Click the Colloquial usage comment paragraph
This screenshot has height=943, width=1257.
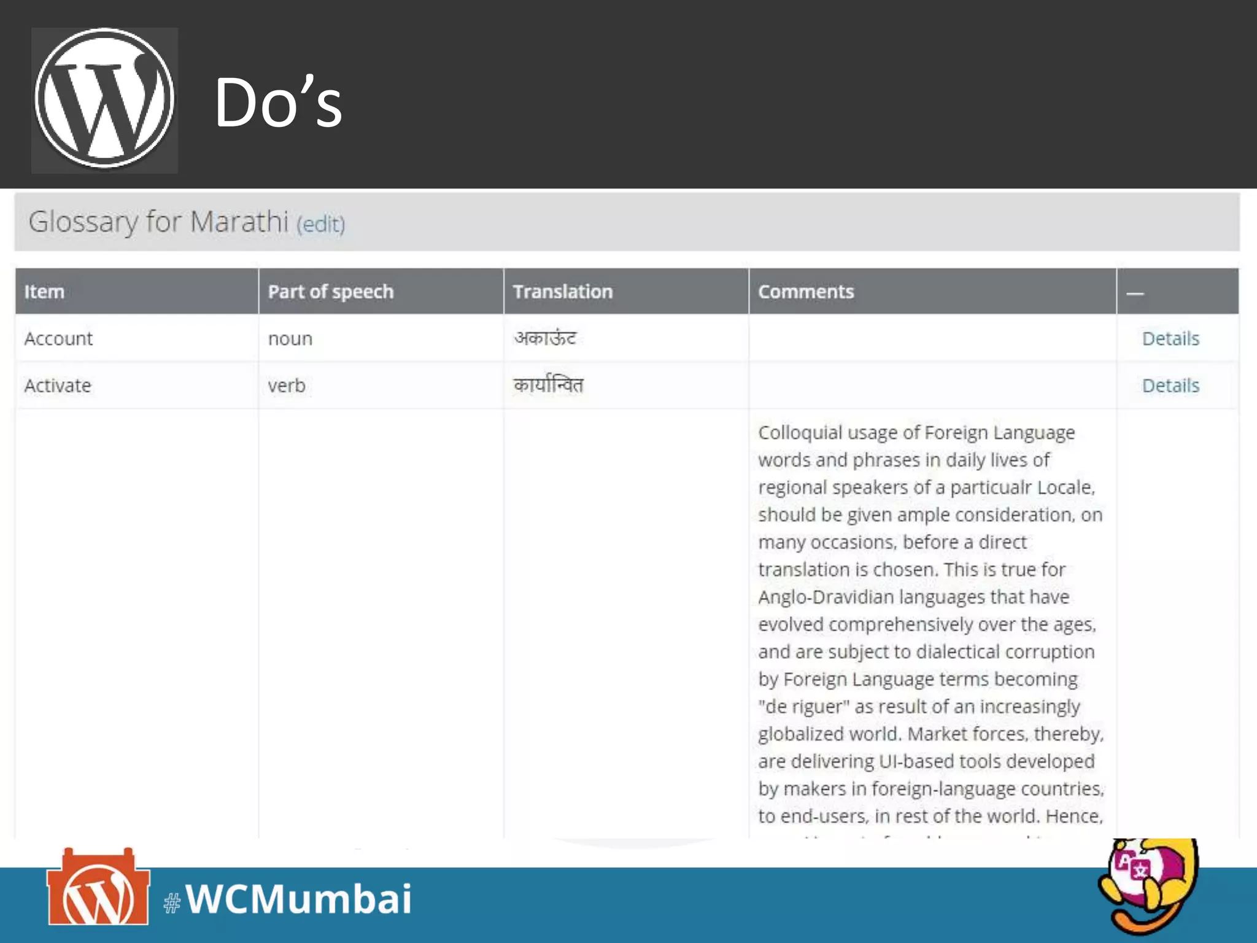931,624
